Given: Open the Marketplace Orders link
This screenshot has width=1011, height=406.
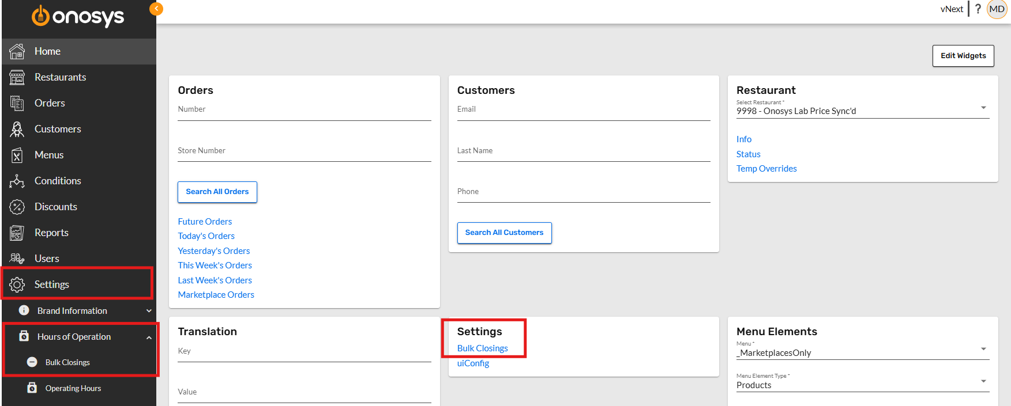Looking at the screenshot, I should point(216,295).
